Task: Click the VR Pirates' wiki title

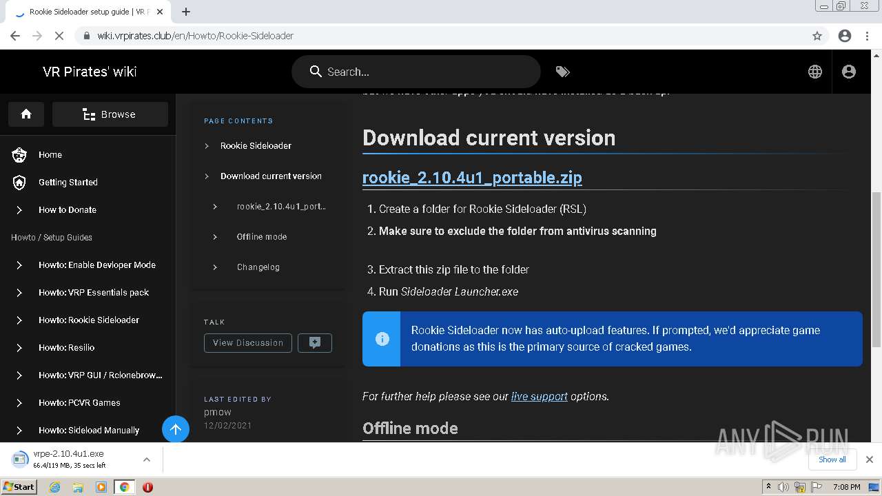Action: (x=90, y=72)
